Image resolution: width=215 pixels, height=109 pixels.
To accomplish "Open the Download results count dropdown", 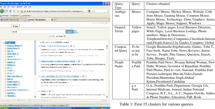I will coord(60,36).
